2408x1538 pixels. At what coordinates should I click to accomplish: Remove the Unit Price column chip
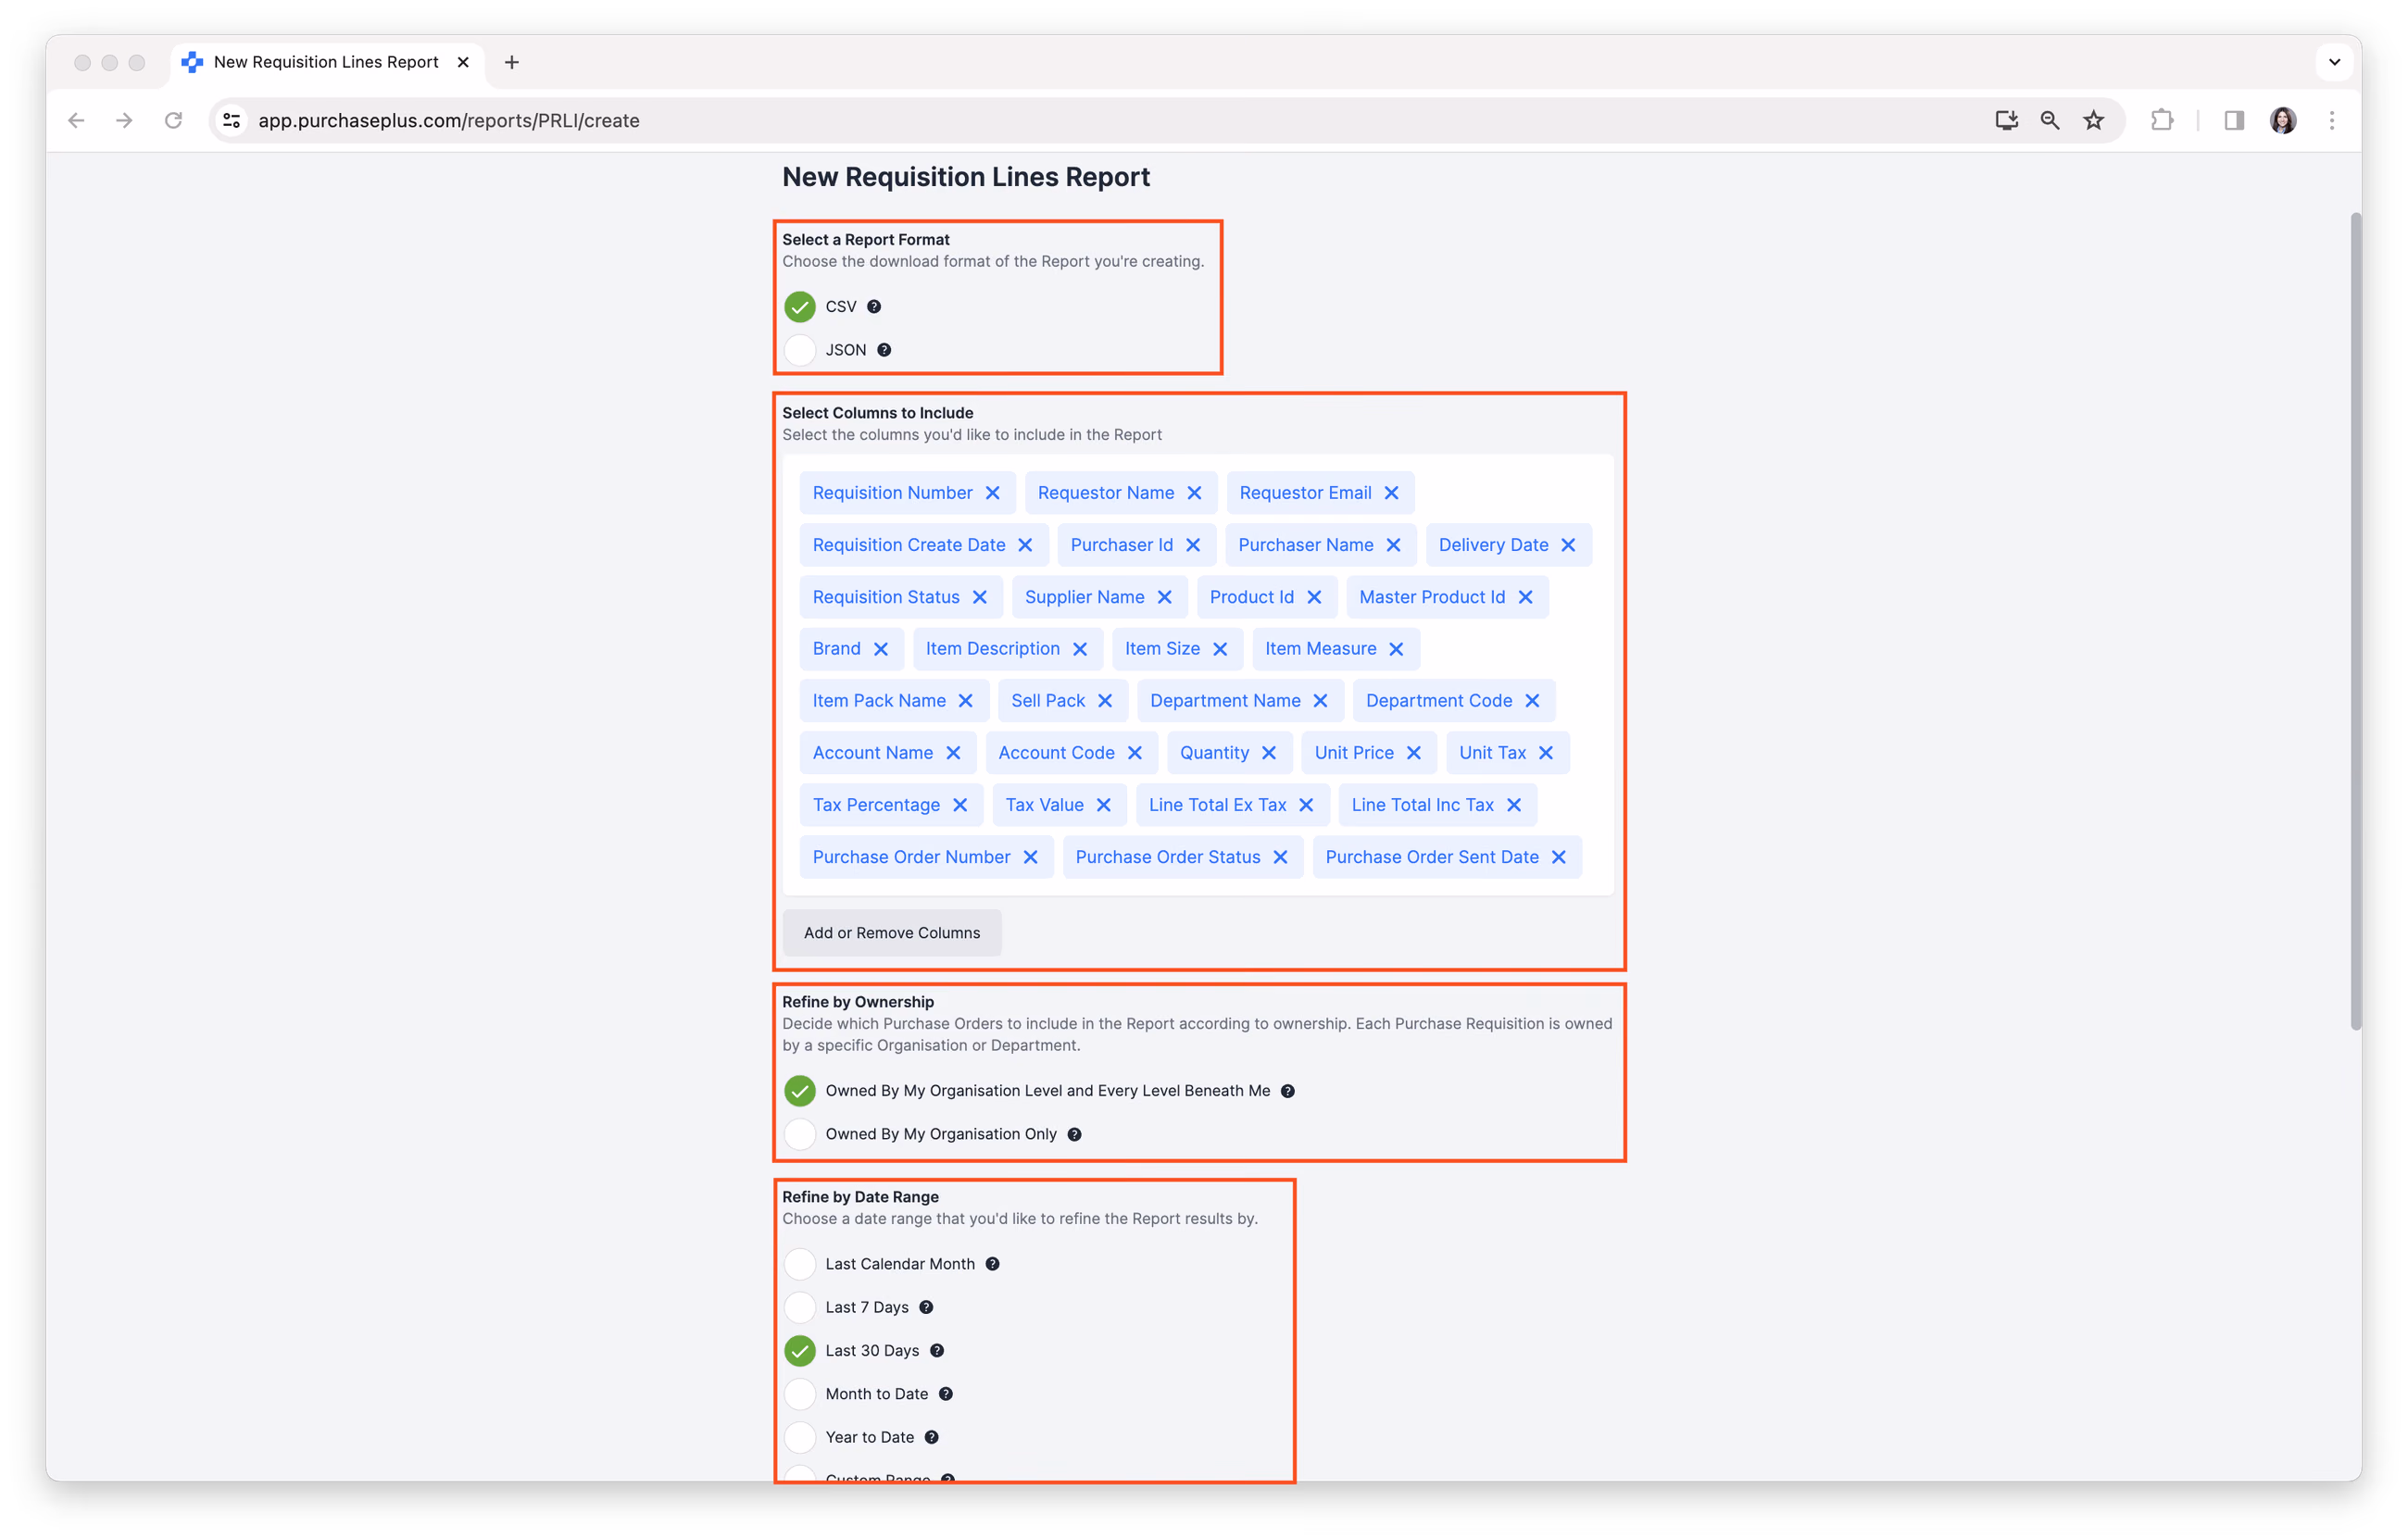point(1413,753)
